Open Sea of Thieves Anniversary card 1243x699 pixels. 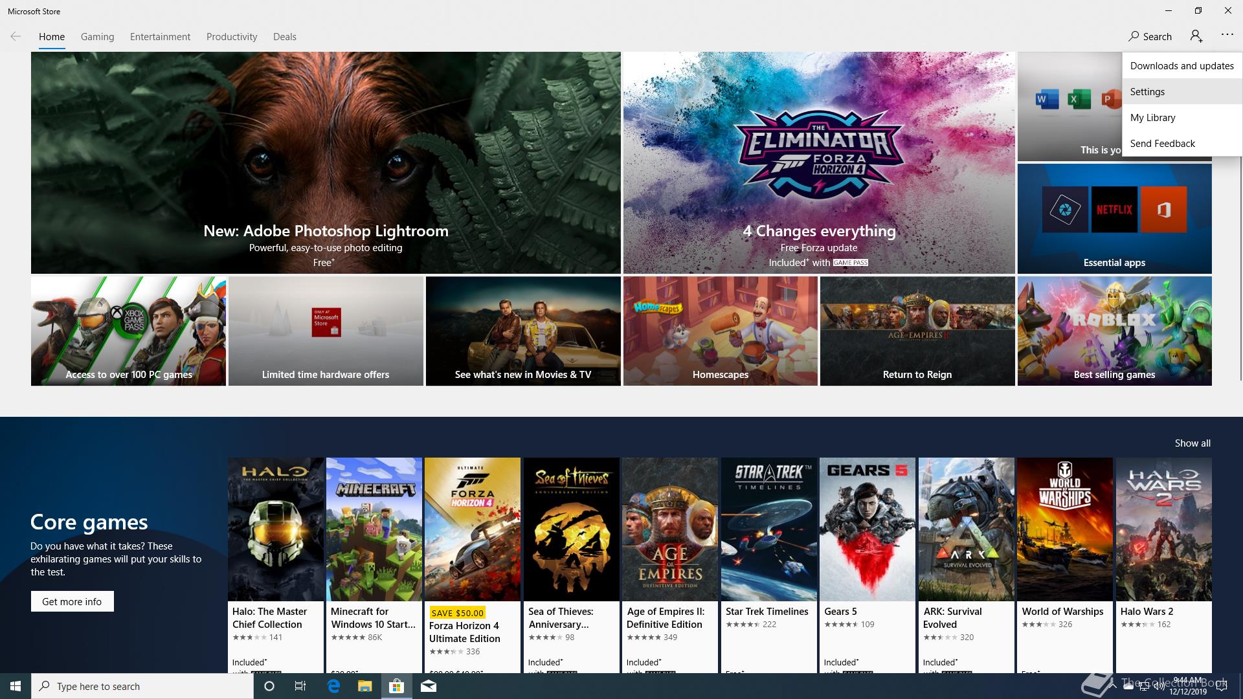[x=572, y=565]
